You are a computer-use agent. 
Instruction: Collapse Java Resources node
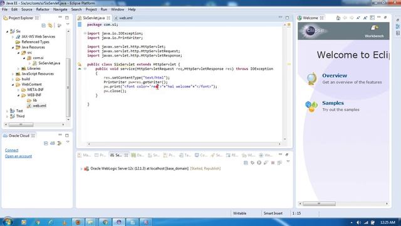point(13,48)
